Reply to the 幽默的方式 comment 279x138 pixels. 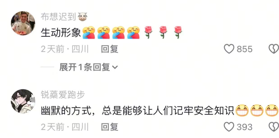(110, 127)
